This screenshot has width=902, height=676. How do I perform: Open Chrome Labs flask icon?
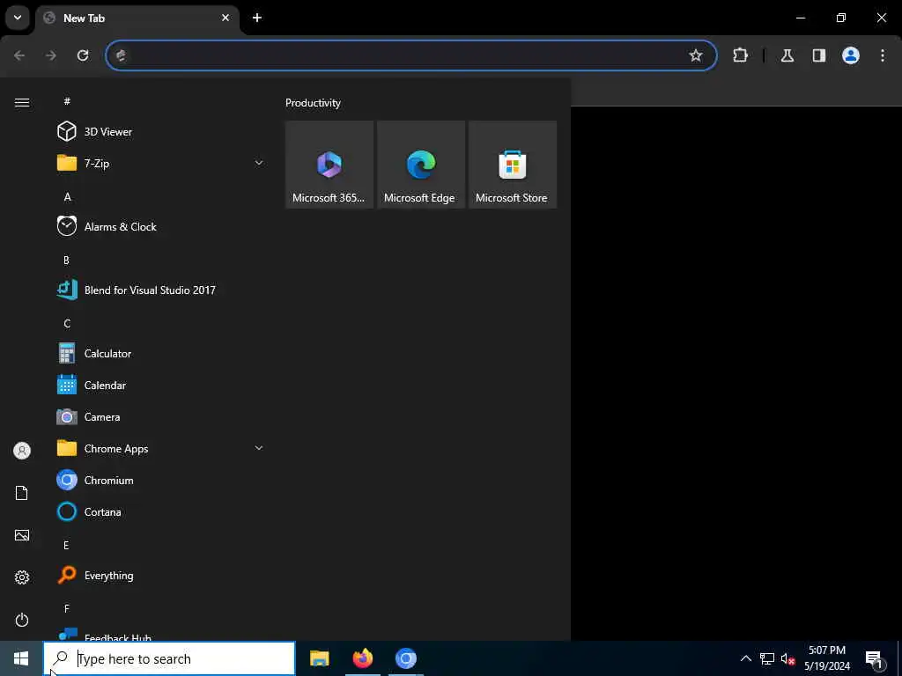tap(787, 55)
